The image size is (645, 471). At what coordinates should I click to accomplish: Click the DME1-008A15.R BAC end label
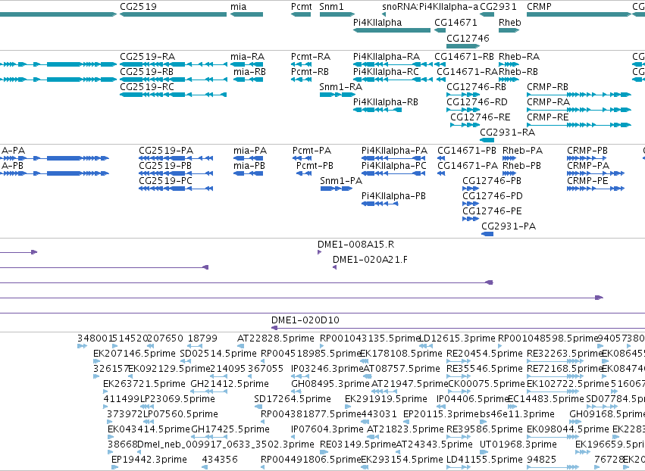point(355,245)
